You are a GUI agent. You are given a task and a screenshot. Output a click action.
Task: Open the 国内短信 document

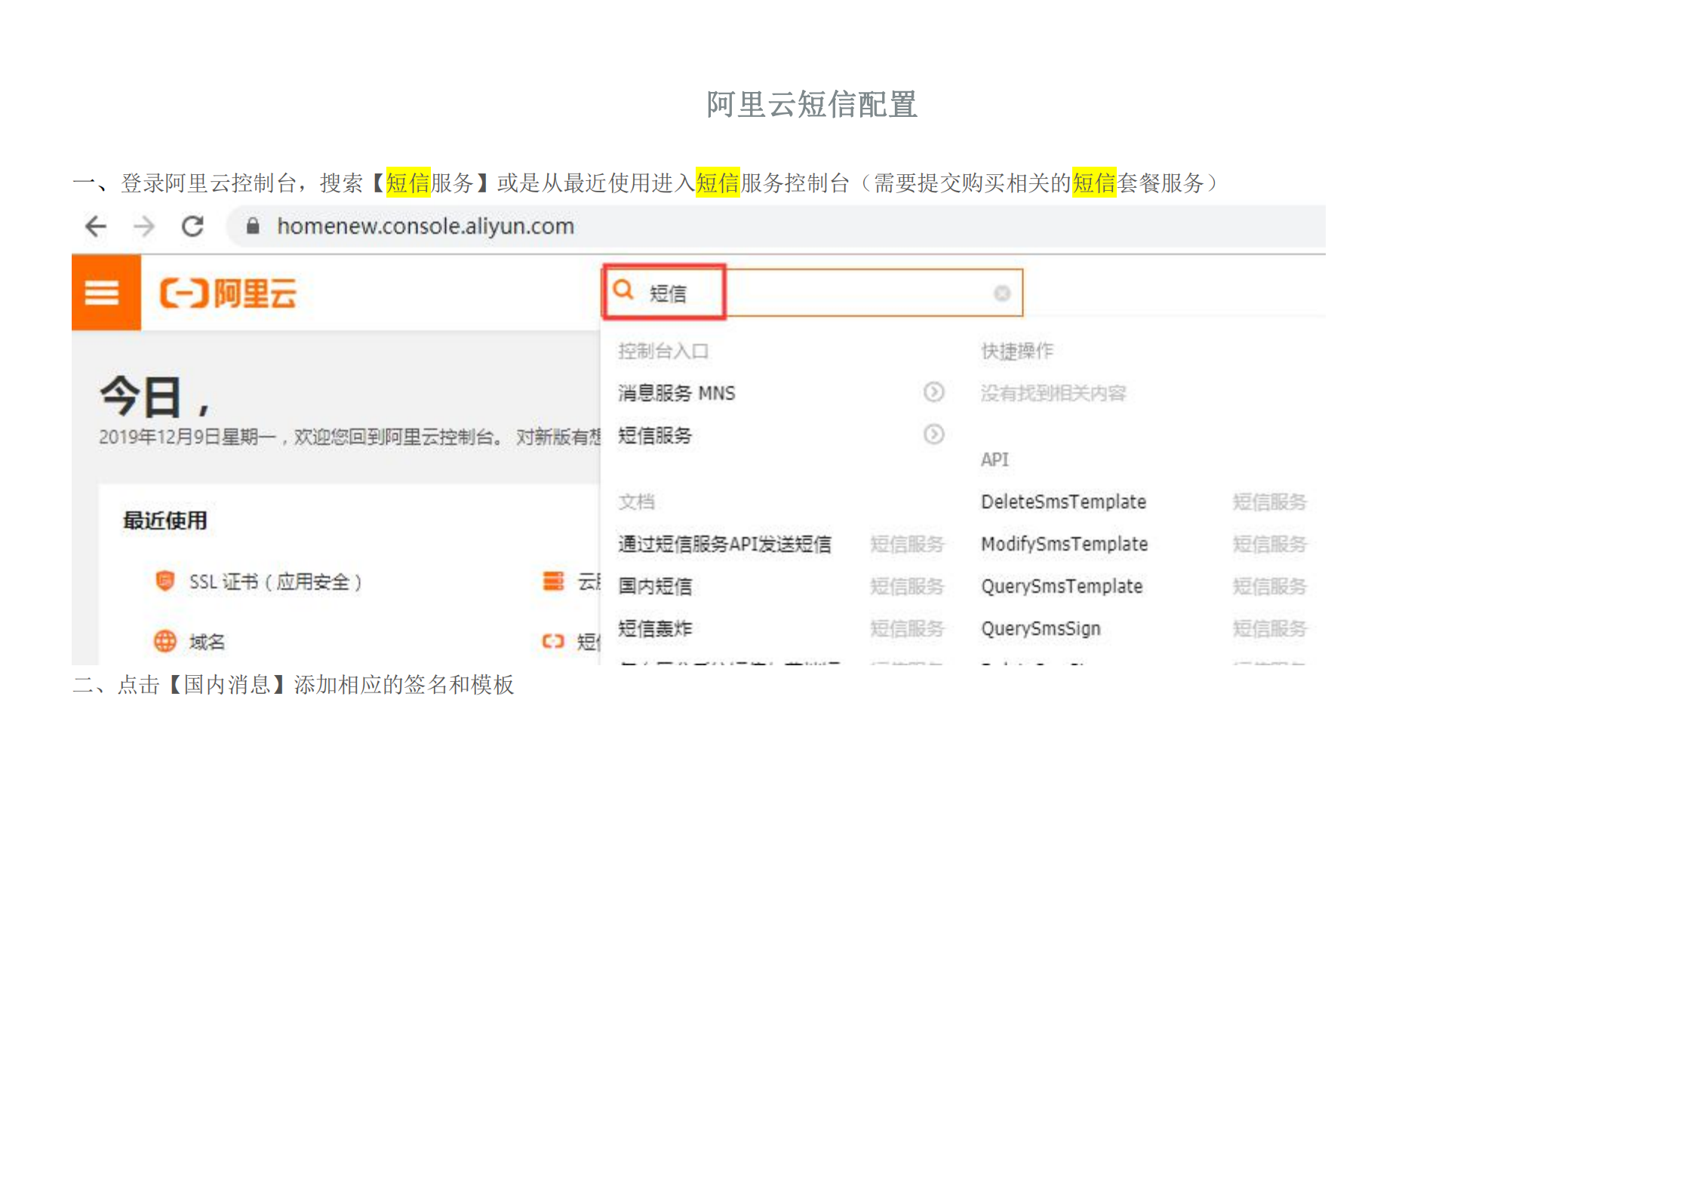[654, 586]
